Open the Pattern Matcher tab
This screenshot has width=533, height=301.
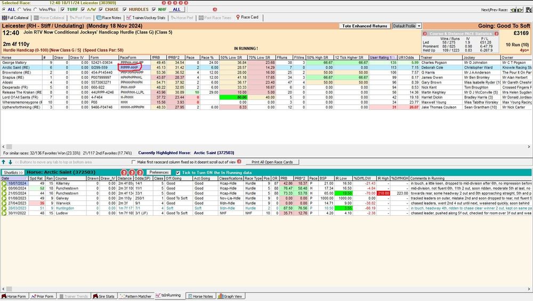(136, 296)
